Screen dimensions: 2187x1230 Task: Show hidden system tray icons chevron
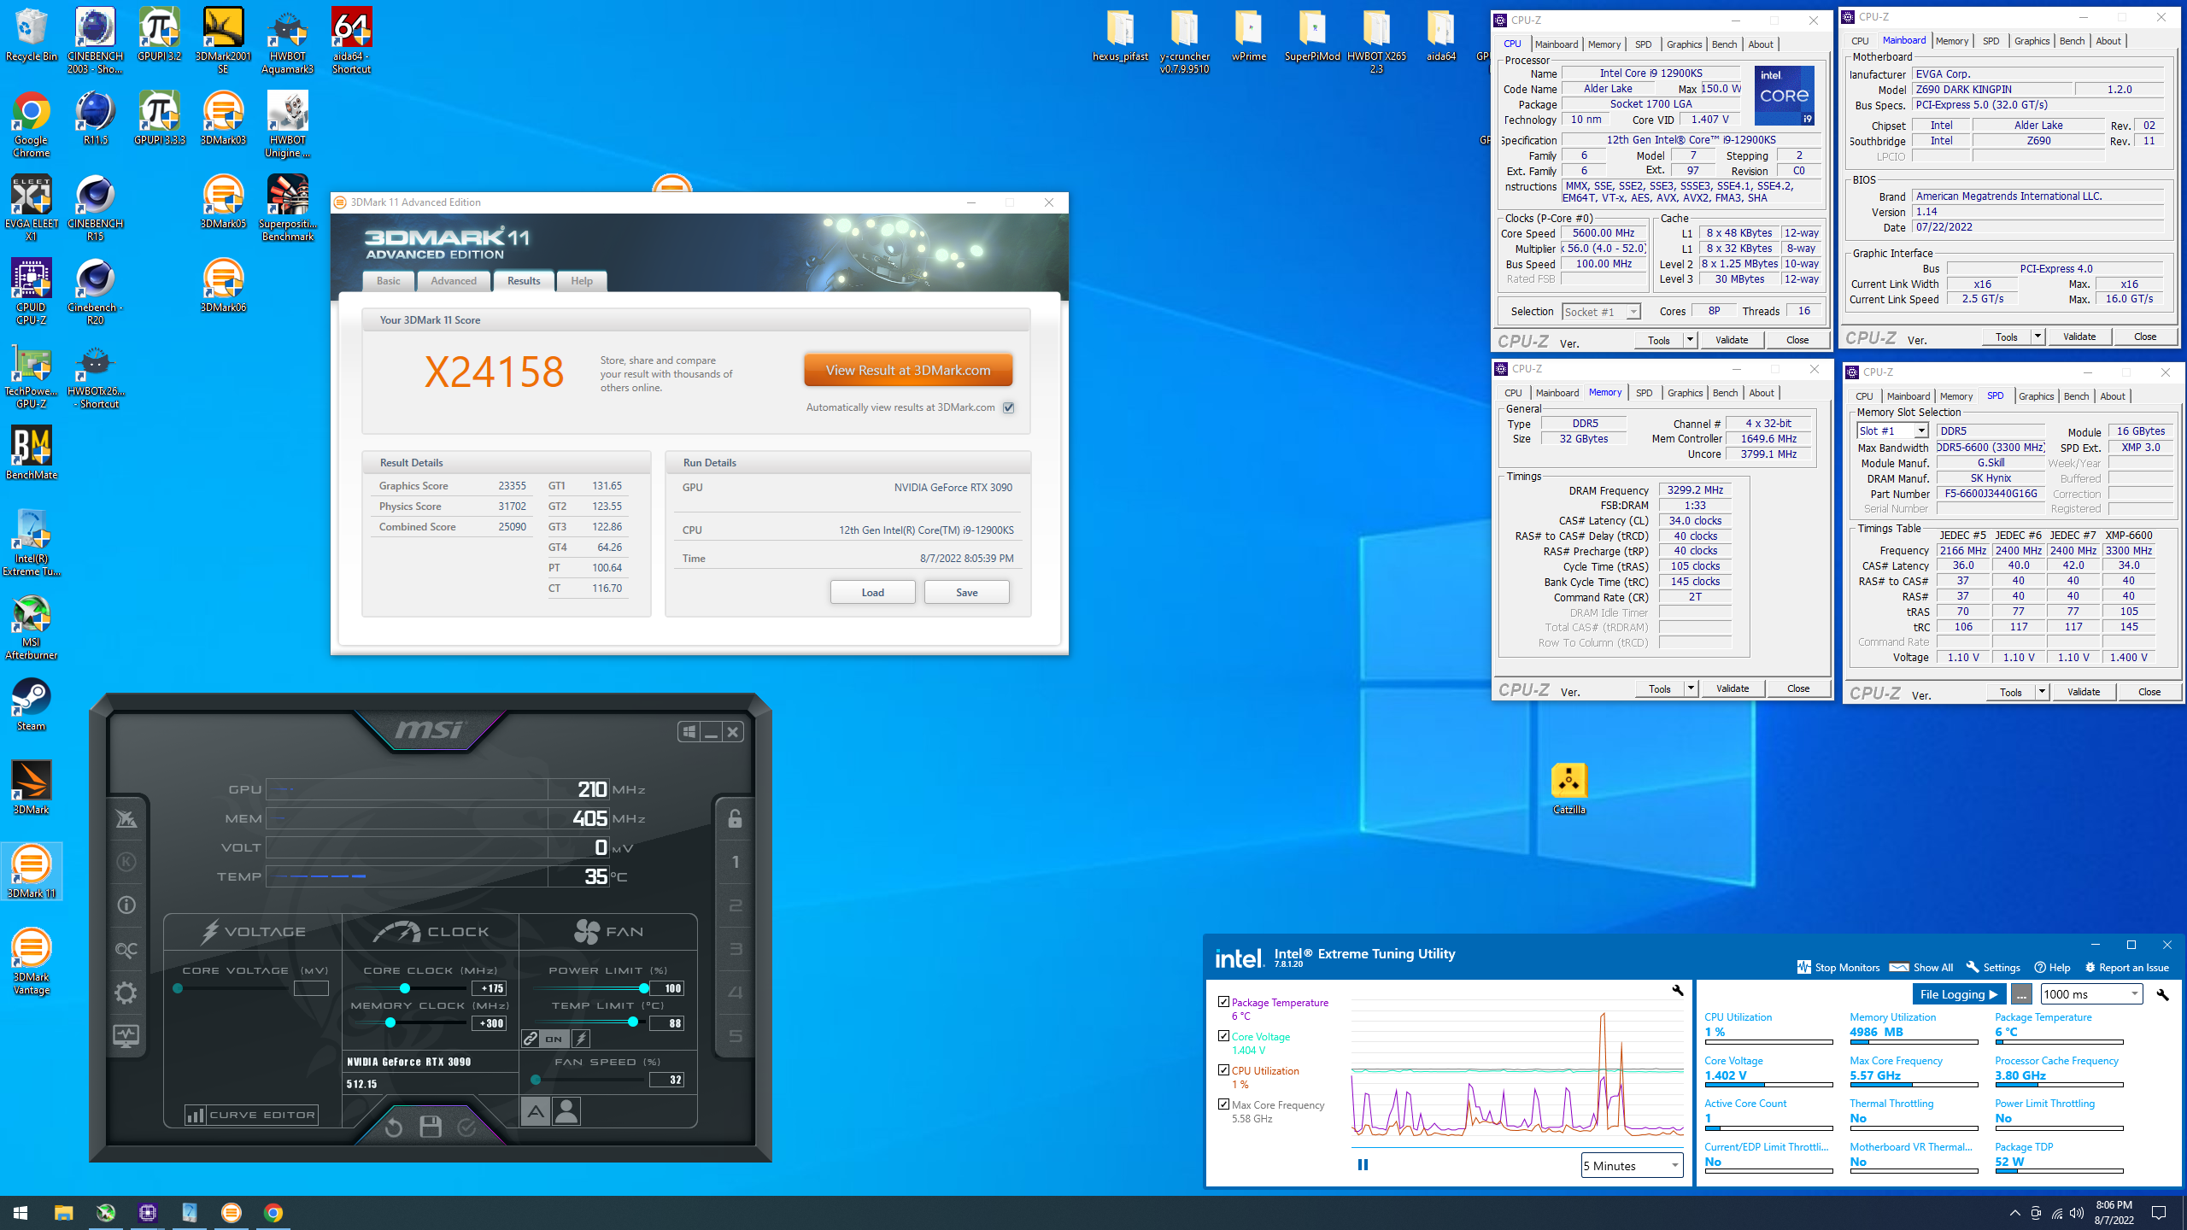point(2014,1212)
